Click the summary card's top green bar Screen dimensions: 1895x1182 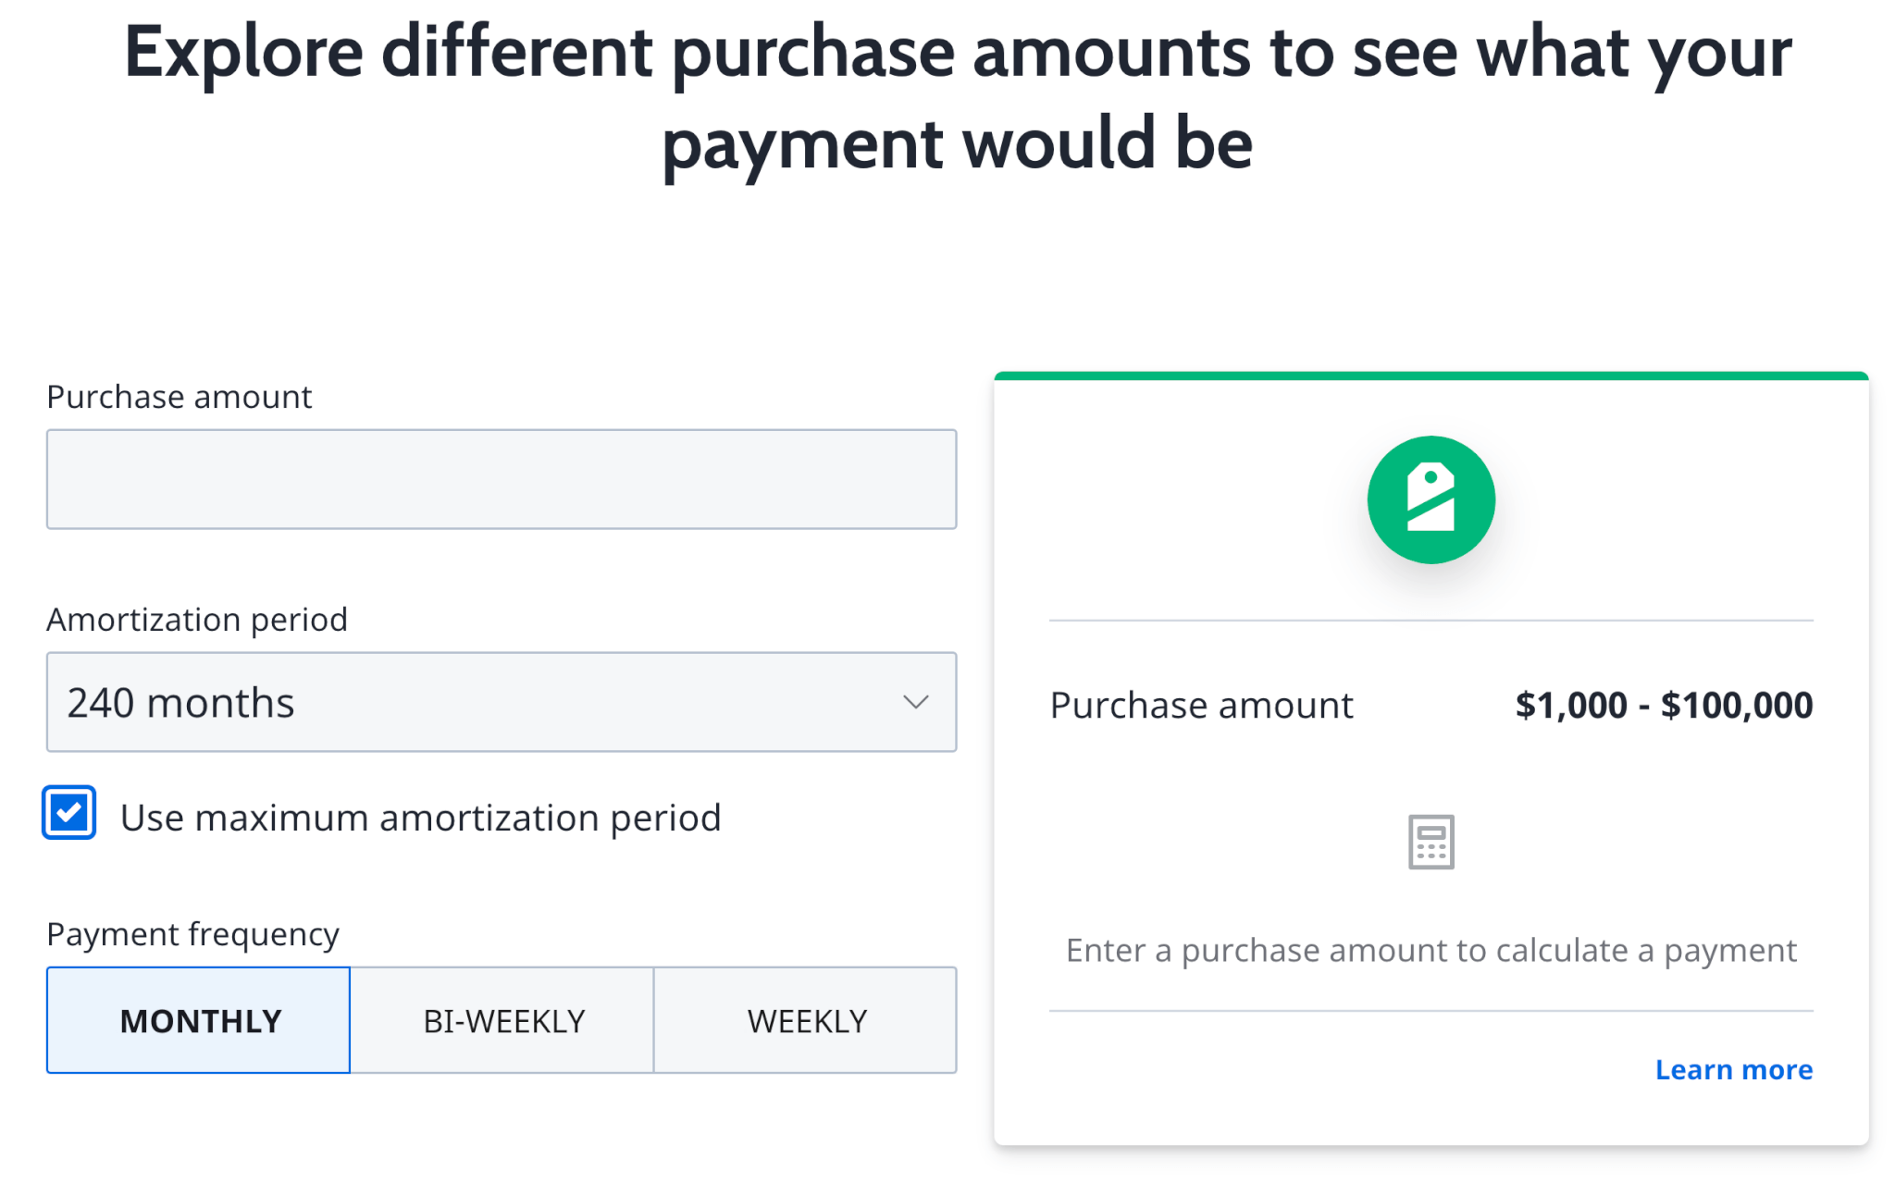1431,376
